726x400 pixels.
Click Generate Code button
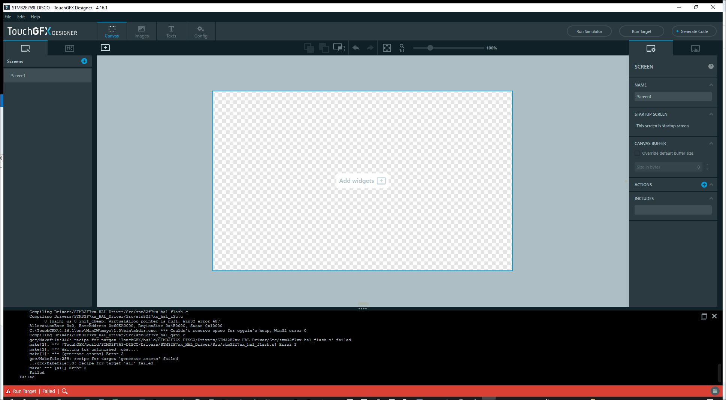pyautogui.click(x=694, y=31)
